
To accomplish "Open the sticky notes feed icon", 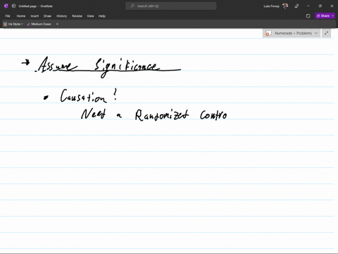I will point(308,16).
